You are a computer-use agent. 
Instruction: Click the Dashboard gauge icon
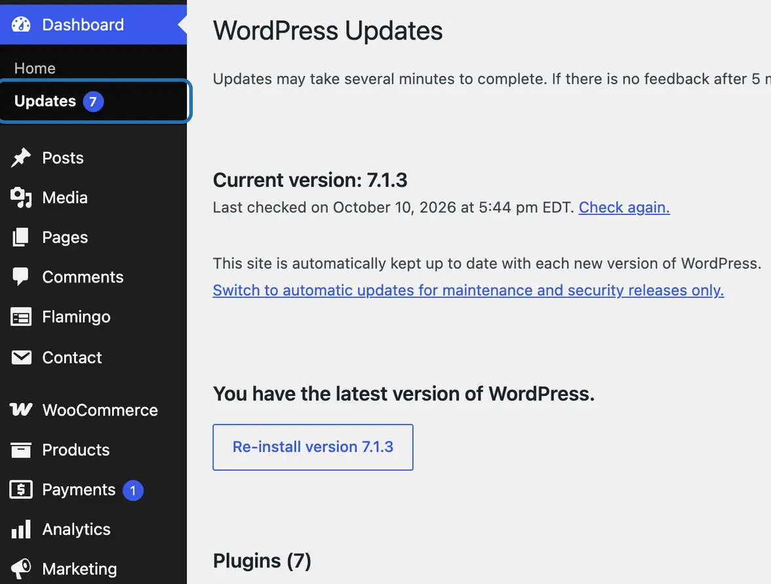(x=21, y=25)
